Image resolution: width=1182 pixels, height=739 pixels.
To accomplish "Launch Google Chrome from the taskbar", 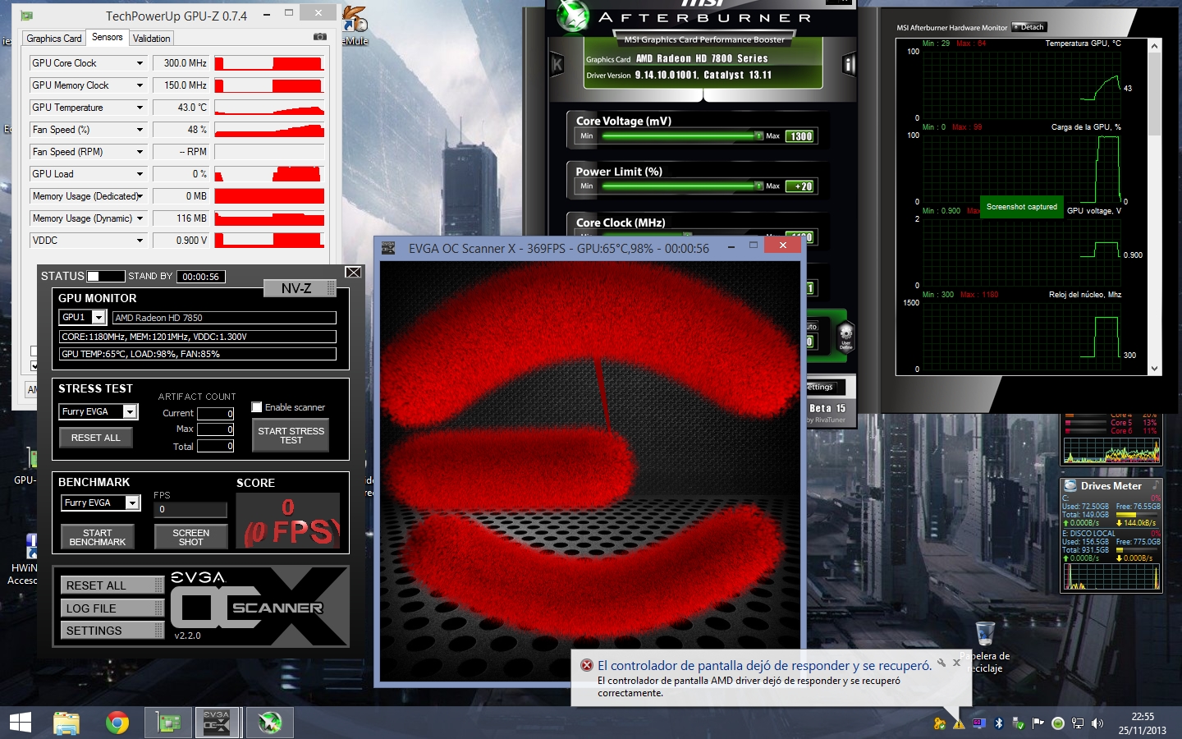I will (x=117, y=723).
